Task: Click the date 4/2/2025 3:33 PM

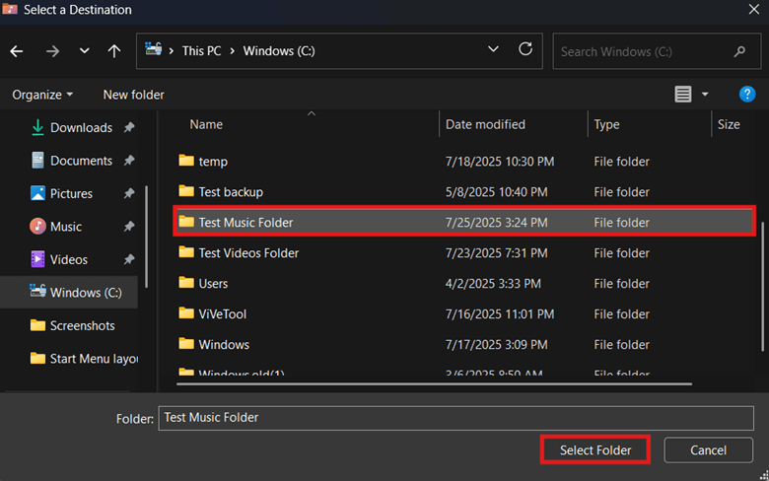Action: tap(493, 284)
